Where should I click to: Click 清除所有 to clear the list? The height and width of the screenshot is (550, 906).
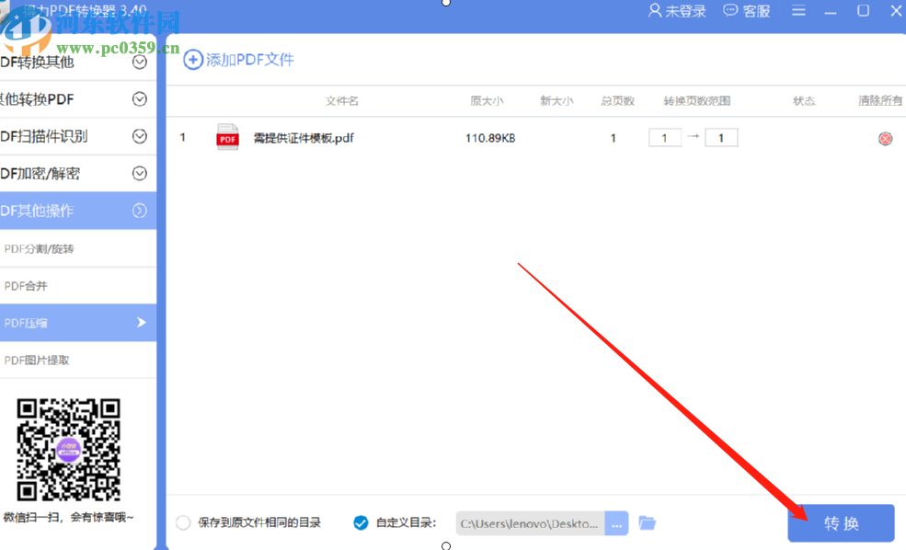point(880,100)
